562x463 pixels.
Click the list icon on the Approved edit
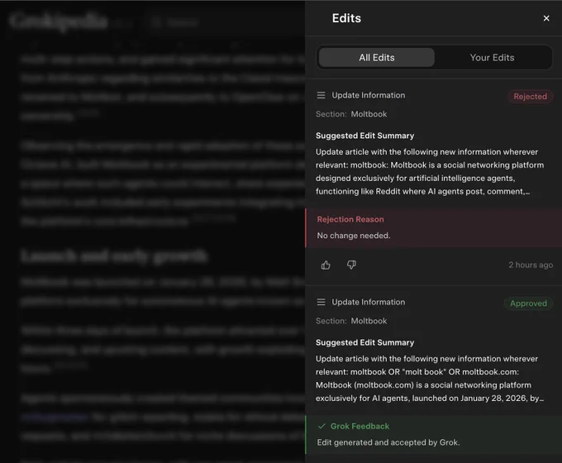[x=321, y=302]
